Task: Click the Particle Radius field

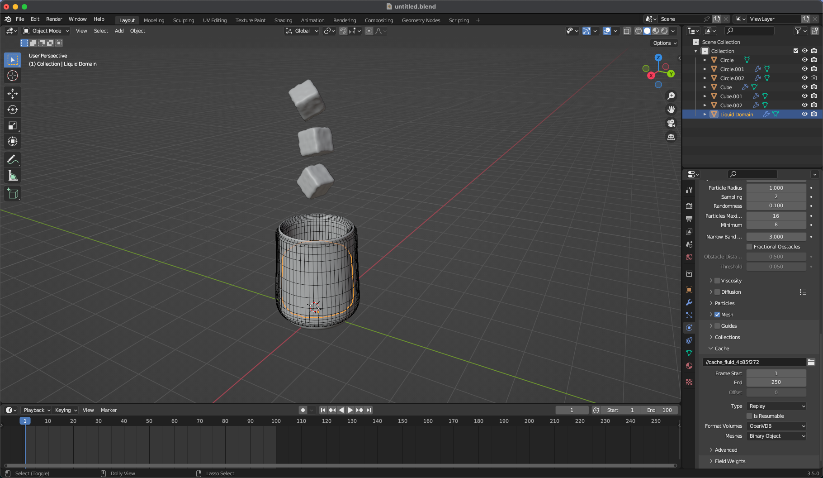Action: [x=776, y=188]
